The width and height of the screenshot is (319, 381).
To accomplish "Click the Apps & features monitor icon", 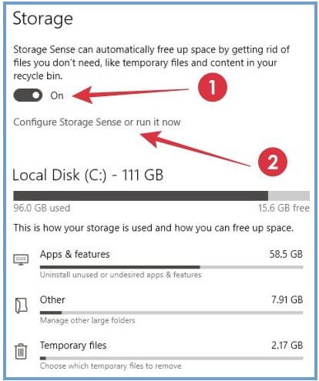I will (21, 259).
